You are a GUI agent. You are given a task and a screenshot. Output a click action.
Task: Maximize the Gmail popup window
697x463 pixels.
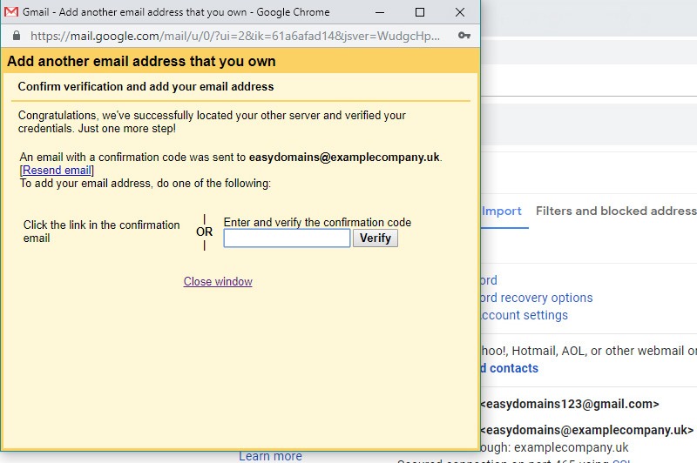pyautogui.click(x=420, y=12)
